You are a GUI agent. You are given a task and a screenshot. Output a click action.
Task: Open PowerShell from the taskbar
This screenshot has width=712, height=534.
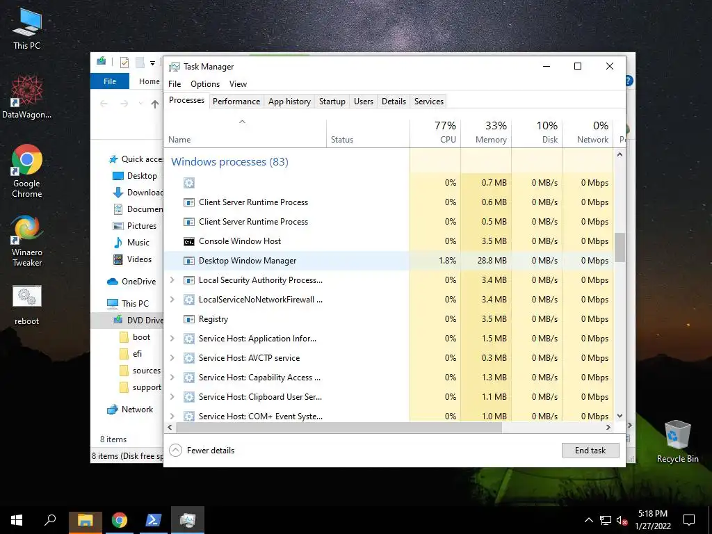(153, 520)
